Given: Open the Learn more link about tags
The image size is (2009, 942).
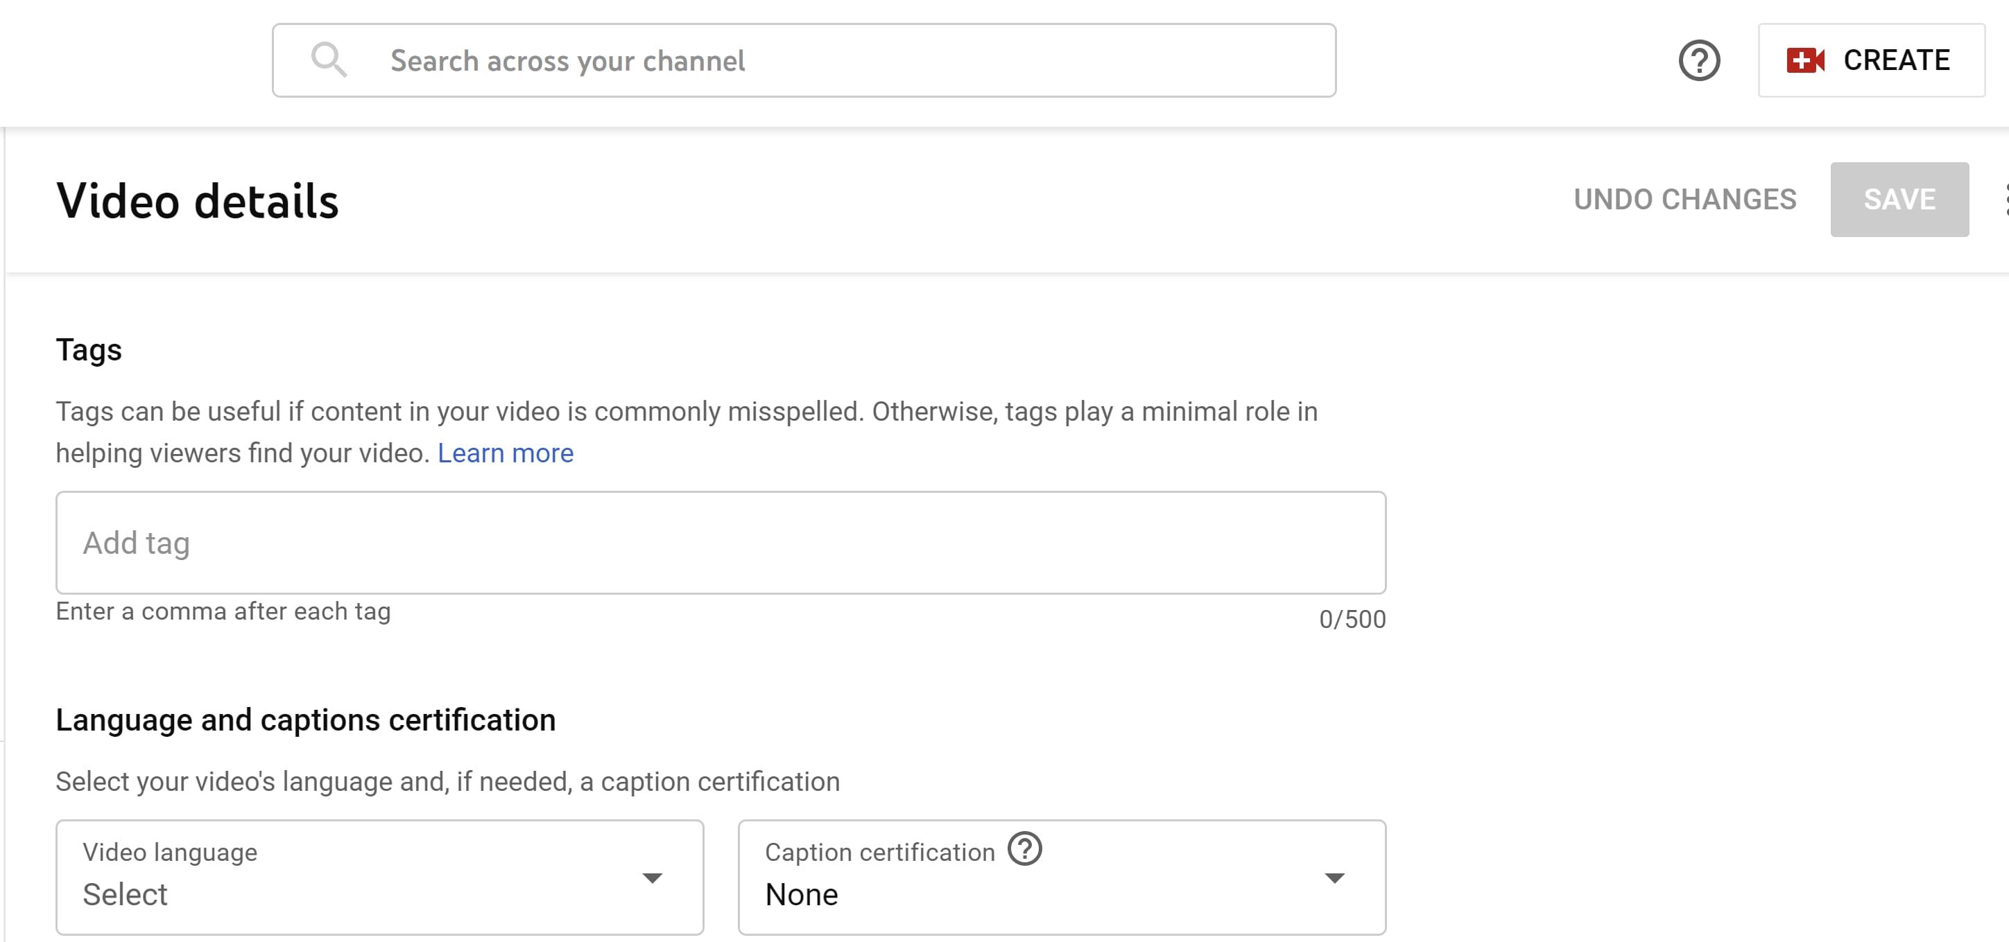Looking at the screenshot, I should coord(506,452).
